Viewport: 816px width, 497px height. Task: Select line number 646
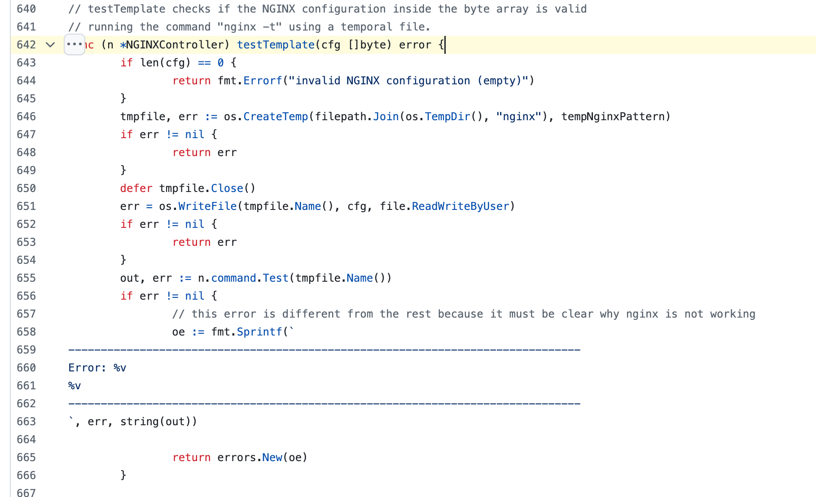pyautogui.click(x=26, y=117)
